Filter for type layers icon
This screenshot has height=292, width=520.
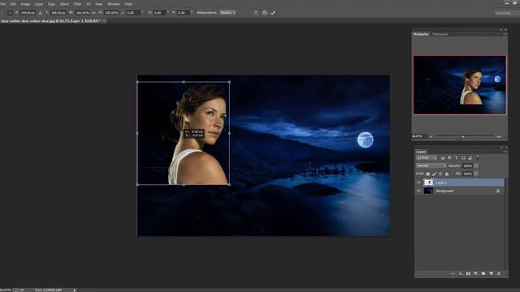[457, 158]
